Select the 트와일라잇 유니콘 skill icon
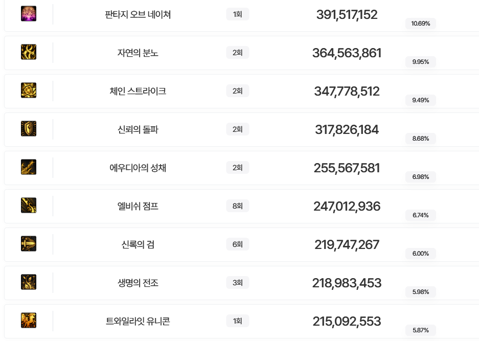 tap(29, 321)
